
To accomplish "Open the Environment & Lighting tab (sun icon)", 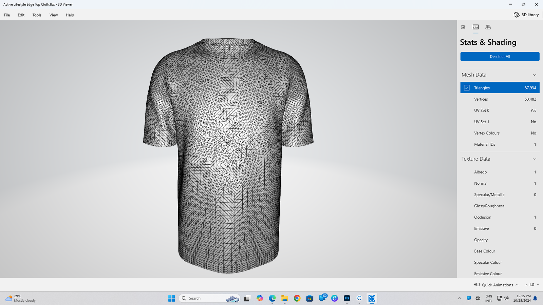I will coord(463,27).
